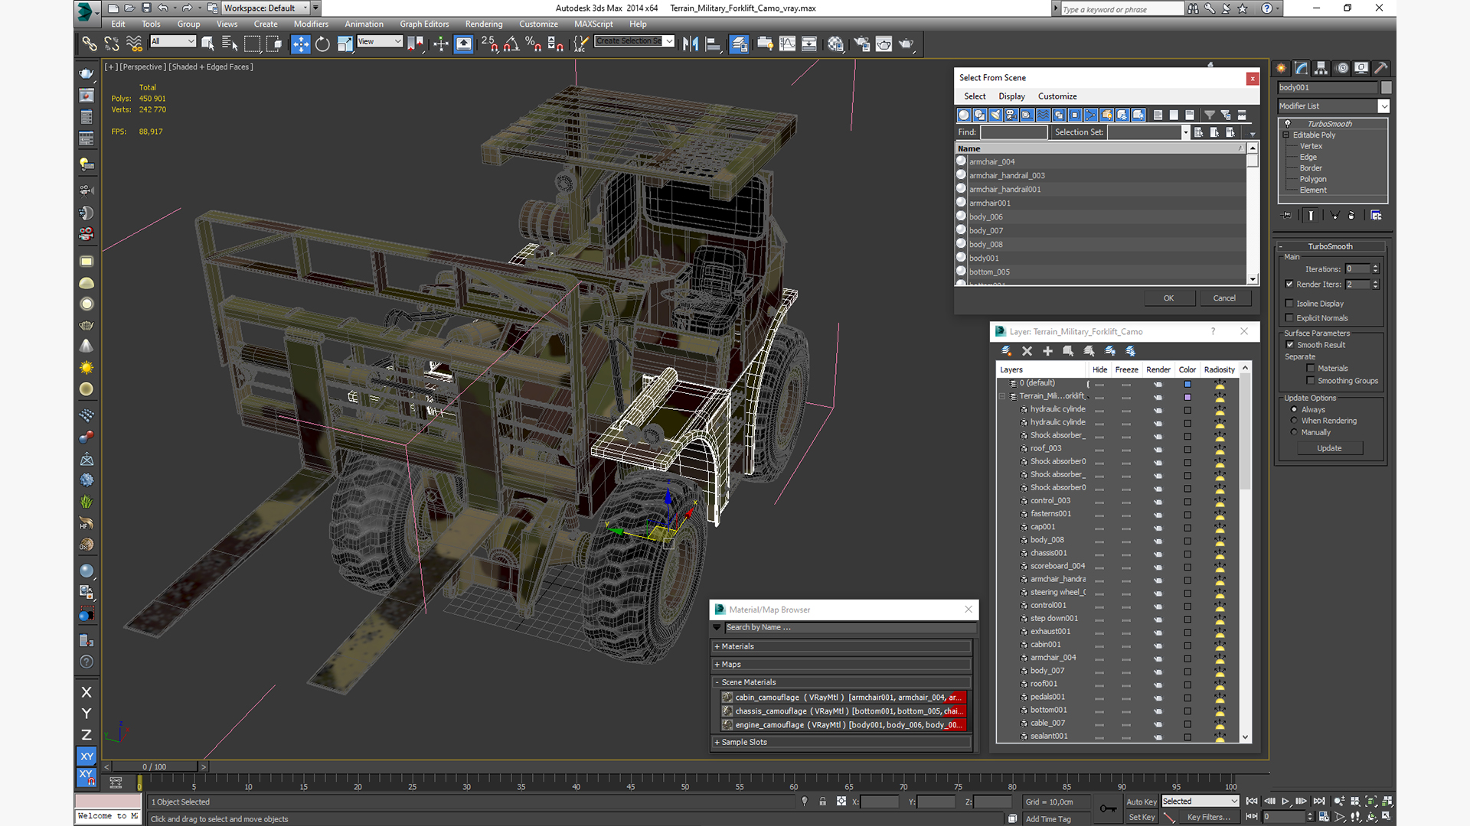Open the Graph Editors menu

click(424, 24)
